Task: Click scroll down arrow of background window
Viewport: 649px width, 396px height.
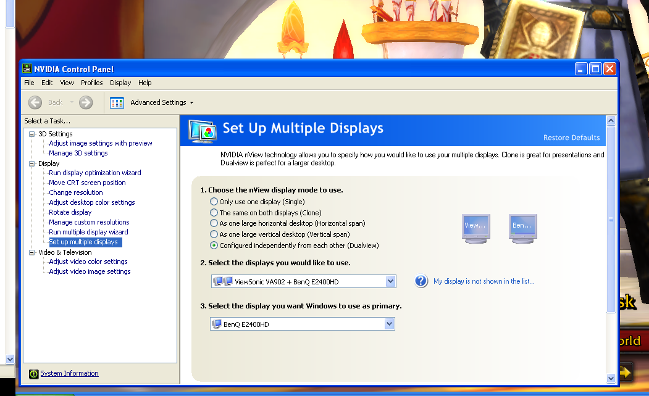Action: (10, 359)
